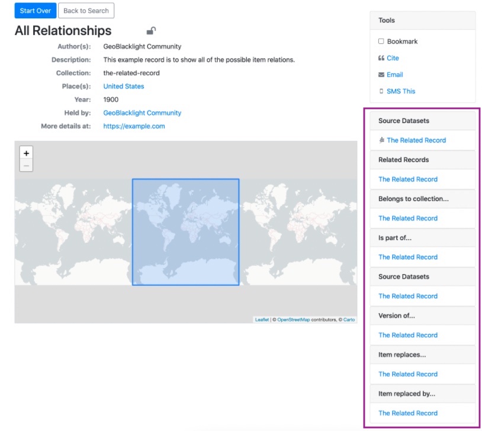Click the Email envelope icon
The width and height of the screenshot is (482, 431).
381,75
